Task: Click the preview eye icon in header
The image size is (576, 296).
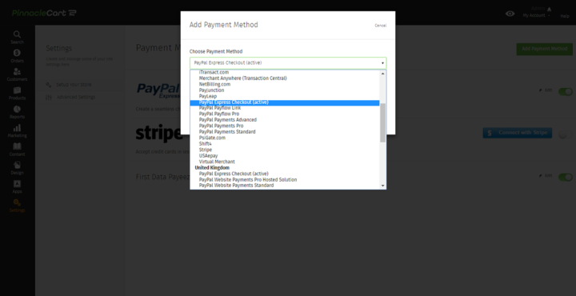Action: (x=510, y=14)
